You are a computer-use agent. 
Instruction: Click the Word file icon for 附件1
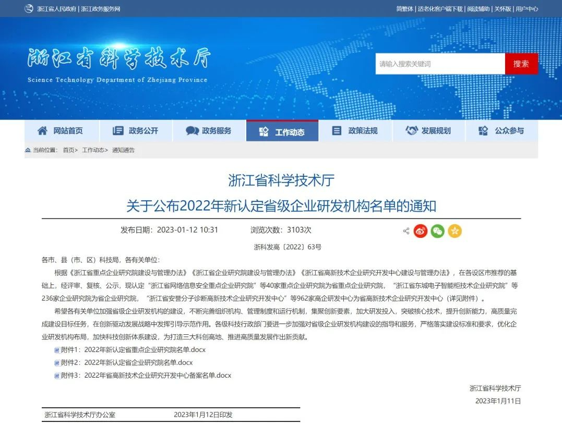tap(57, 350)
